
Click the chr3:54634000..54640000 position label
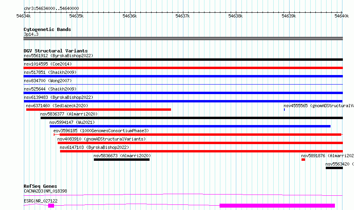pos(51,8)
